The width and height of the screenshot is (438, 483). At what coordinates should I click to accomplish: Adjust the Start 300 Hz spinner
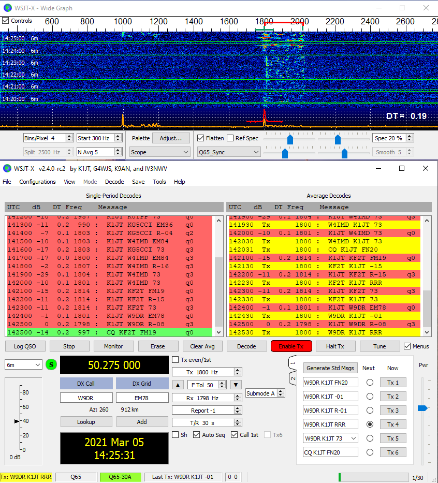[x=118, y=138]
